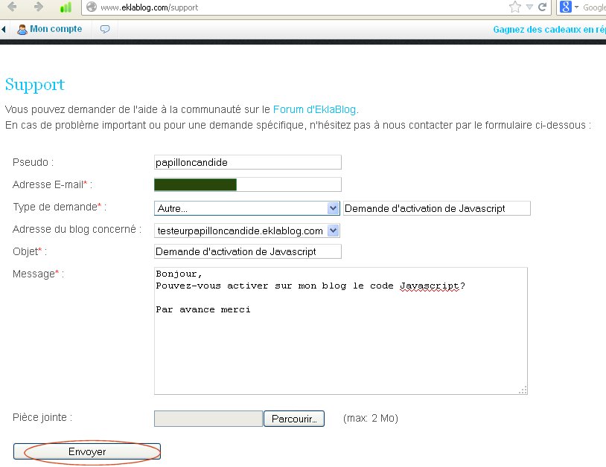Screen dimensions: 606x467
Task: Open the speech bubble messages icon
Action: [104, 28]
